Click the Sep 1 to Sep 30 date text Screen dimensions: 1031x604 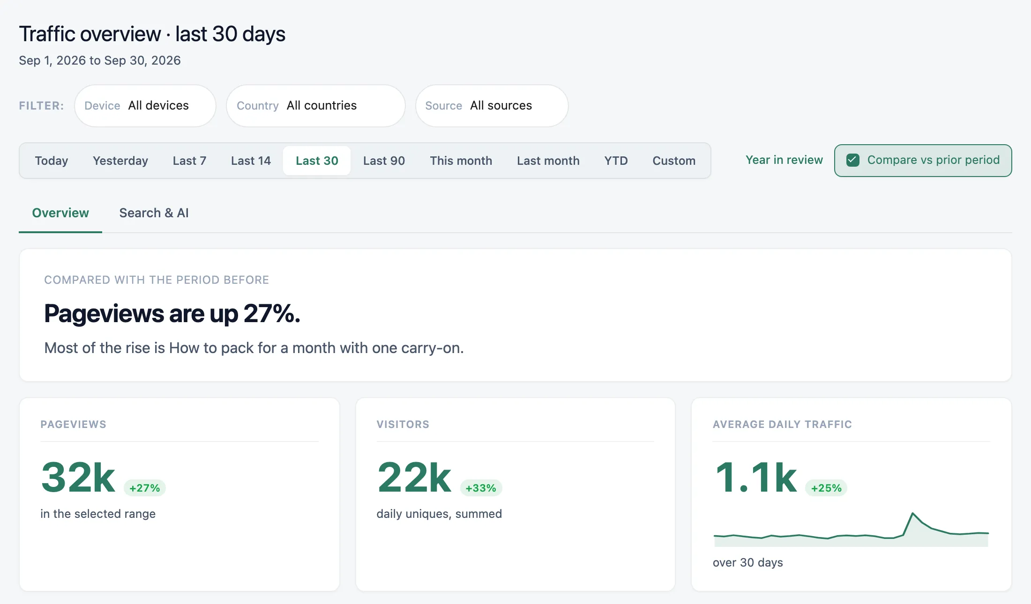click(x=100, y=60)
